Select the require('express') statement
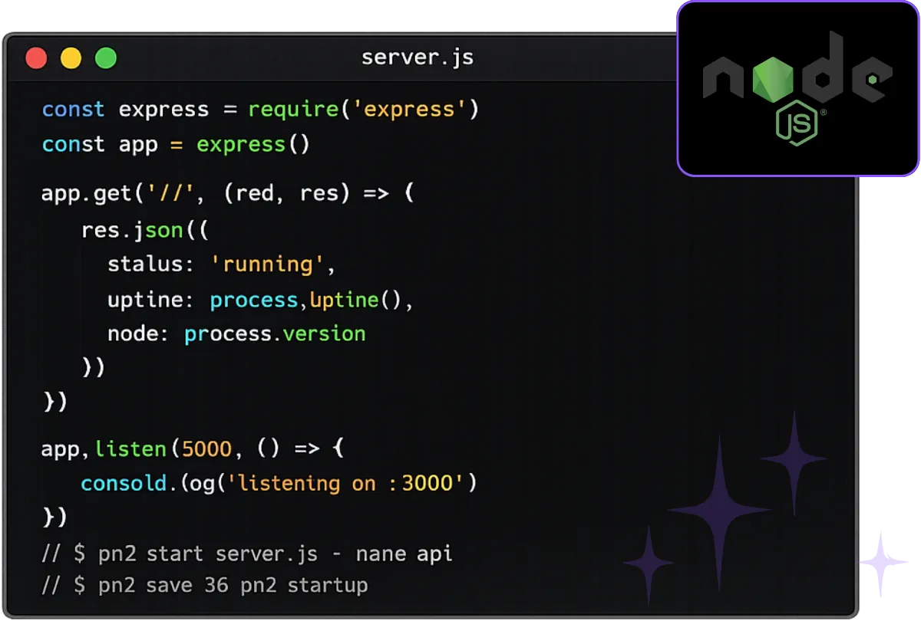The width and height of the screenshot is (921, 621). coord(363,109)
